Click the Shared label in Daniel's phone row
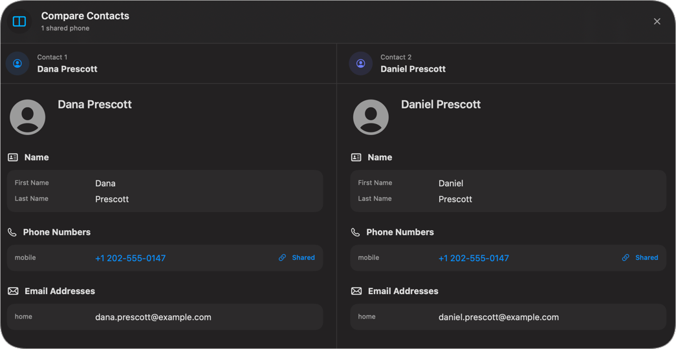 tap(647, 258)
